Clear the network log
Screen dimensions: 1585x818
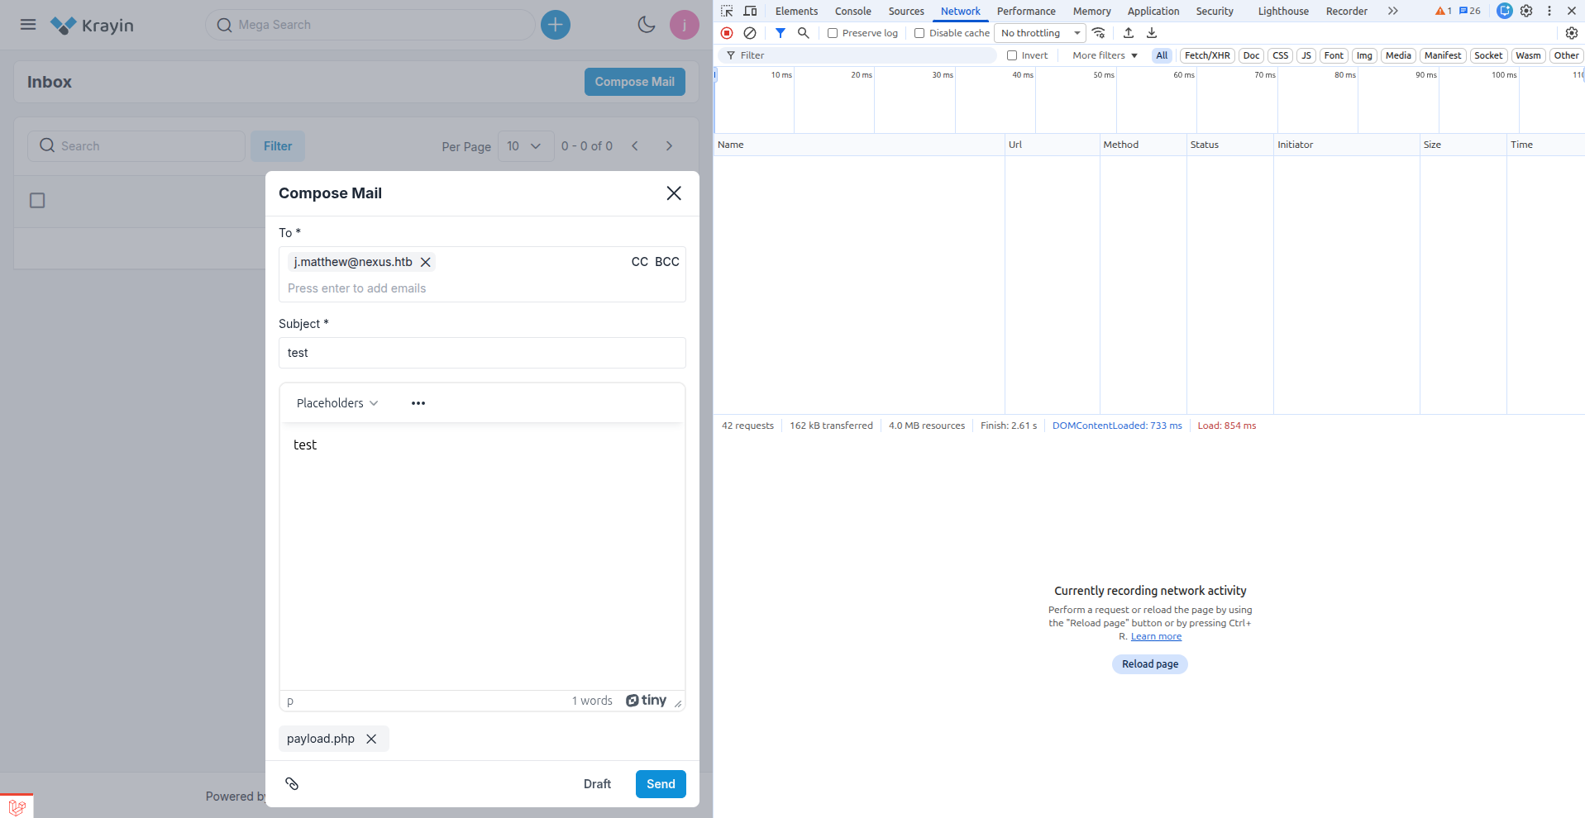click(x=750, y=33)
